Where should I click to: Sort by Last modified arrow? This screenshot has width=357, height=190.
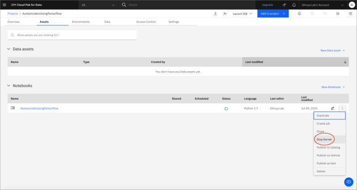pyautogui.click(x=345, y=62)
